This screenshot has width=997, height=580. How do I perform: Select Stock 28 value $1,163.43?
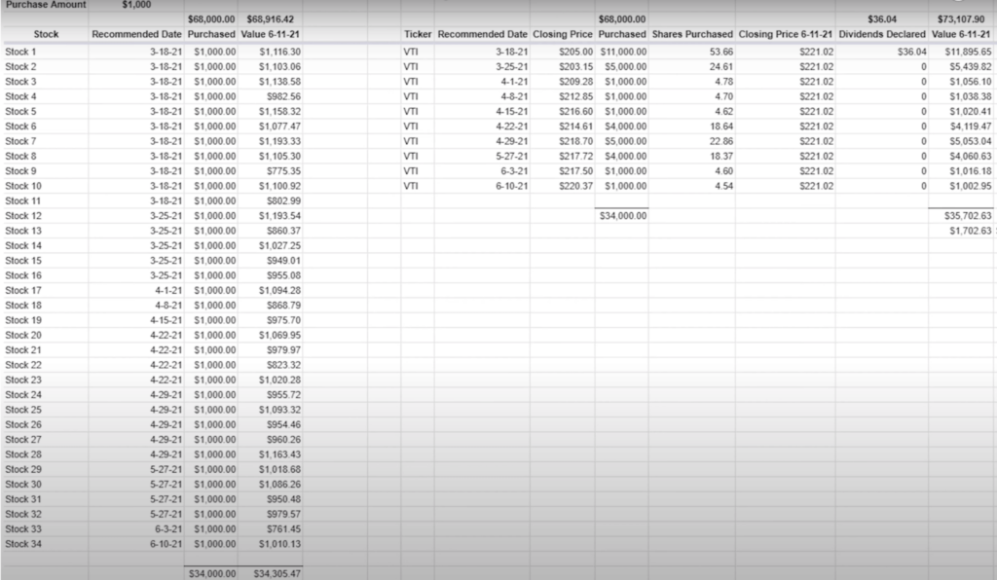pos(279,454)
